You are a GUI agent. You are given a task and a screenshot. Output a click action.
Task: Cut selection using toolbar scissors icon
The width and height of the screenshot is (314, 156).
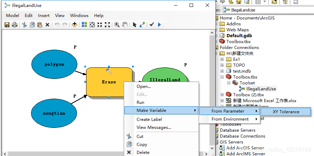coord(24,25)
